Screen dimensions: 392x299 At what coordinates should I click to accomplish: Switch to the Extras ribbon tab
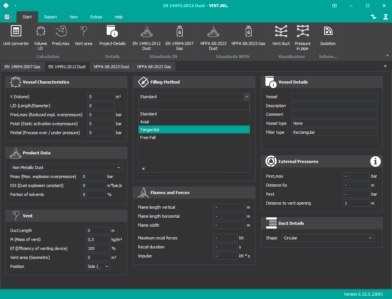96,17
